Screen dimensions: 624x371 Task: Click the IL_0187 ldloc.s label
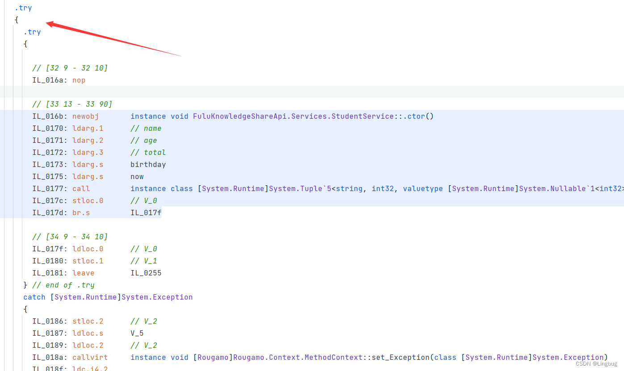[x=50, y=333]
